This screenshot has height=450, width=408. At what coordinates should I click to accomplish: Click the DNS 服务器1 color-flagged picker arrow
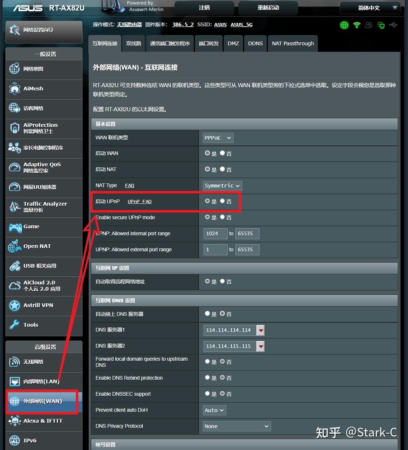pos(261,330)
